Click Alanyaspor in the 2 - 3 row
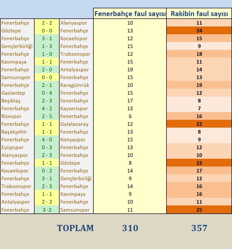 tap(17, 155)
